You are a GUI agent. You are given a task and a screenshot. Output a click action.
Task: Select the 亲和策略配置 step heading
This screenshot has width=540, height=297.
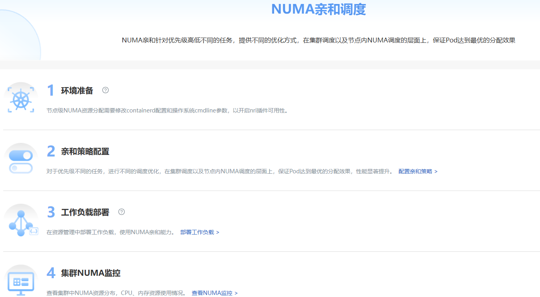coord(85,151)
